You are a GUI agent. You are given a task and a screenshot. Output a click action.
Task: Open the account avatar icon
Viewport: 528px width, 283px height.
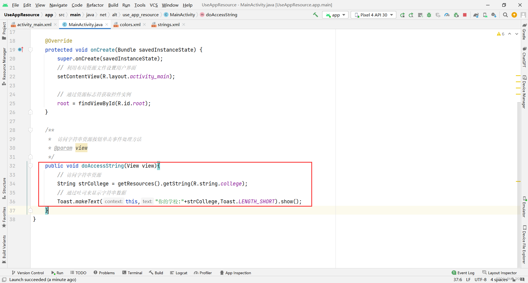(x=523, y=15)
